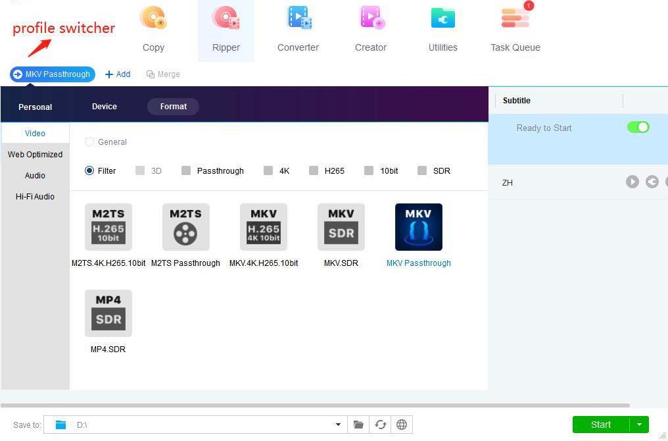Choose the M2TS.4K.H265.10bit profile icon
This screenshot has width=668, height=441.
click(x=108, y=227)
